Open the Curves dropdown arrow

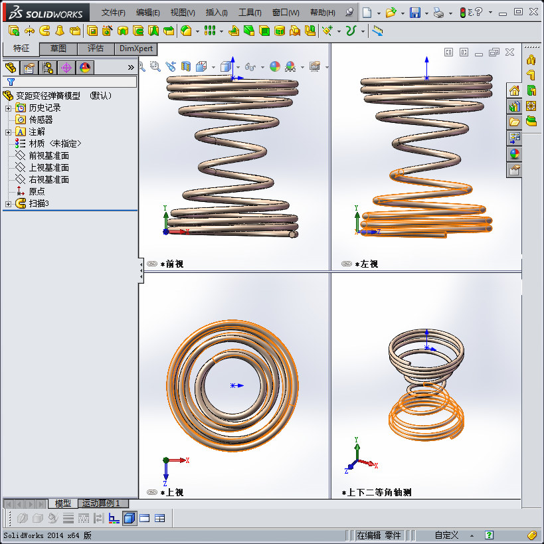click(363, 31)
